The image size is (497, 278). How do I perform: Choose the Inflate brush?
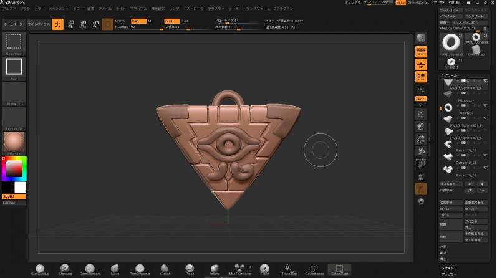(215, 269)
